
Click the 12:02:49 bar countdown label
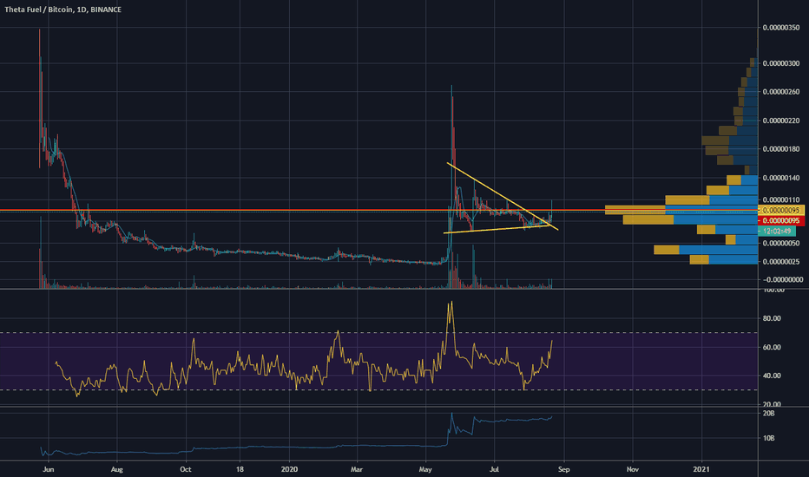click(x=777, y=231)
